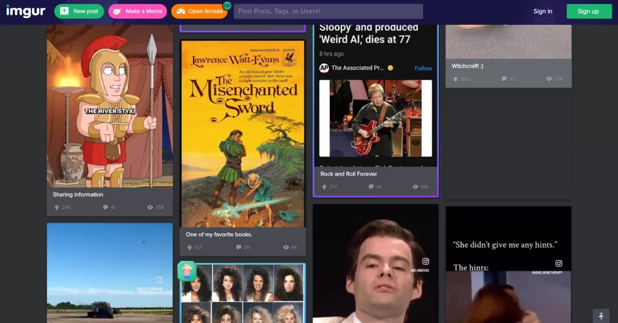Upvote arrow on Sharing information post
Viewport: 618px width, 323px height.
pyautogui.click(x=56, y=207)
